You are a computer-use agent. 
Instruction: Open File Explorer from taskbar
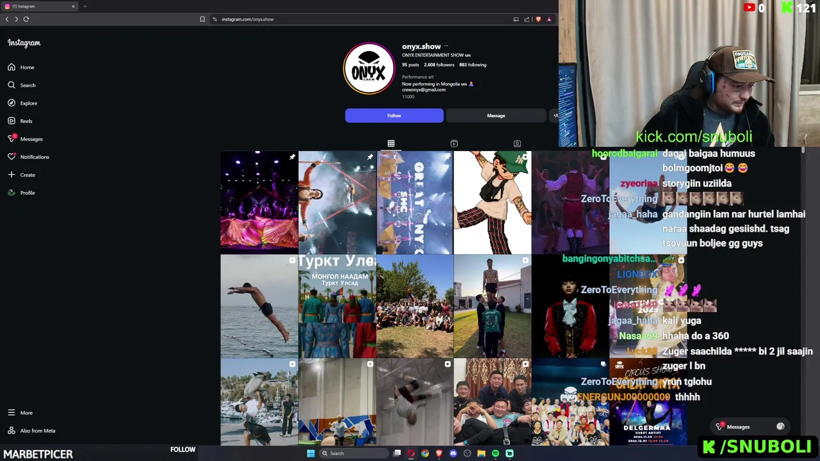coord(481,453)
